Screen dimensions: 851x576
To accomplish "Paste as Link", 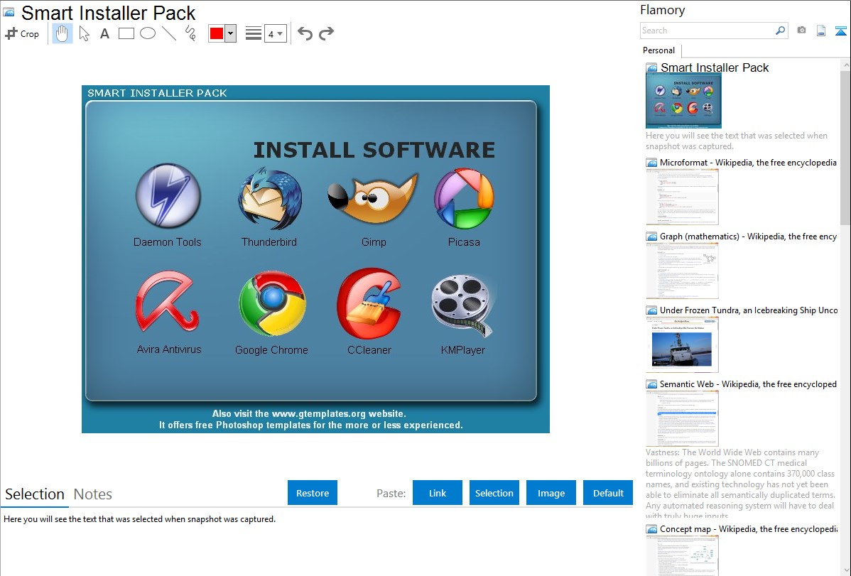I will click(x=438, y=493).
